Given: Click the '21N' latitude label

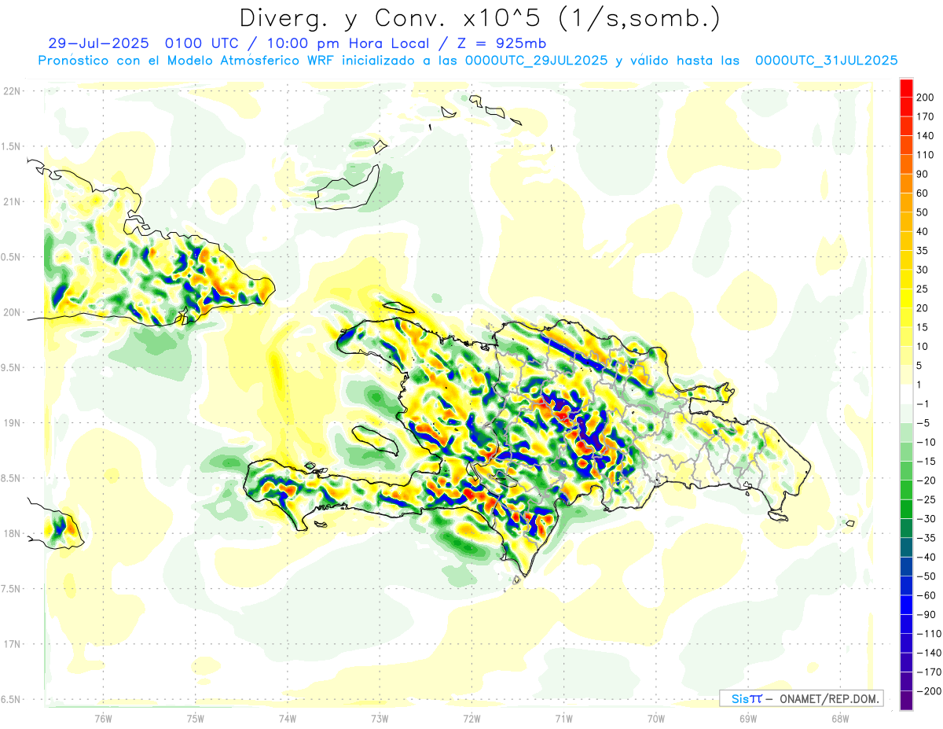Looking at the screenshot, I should (11, 201).
